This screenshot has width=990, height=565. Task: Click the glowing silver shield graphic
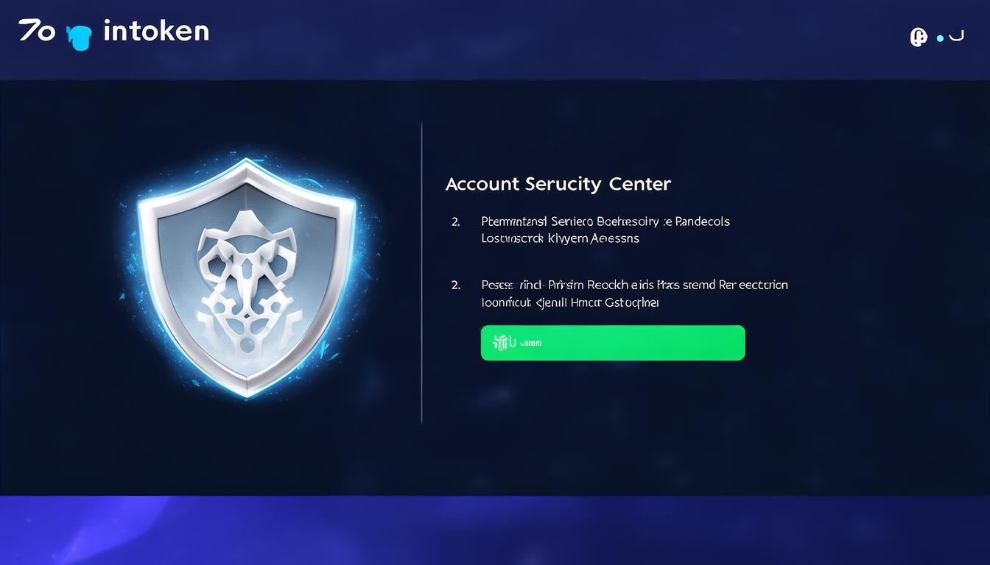tap(247, 278)
